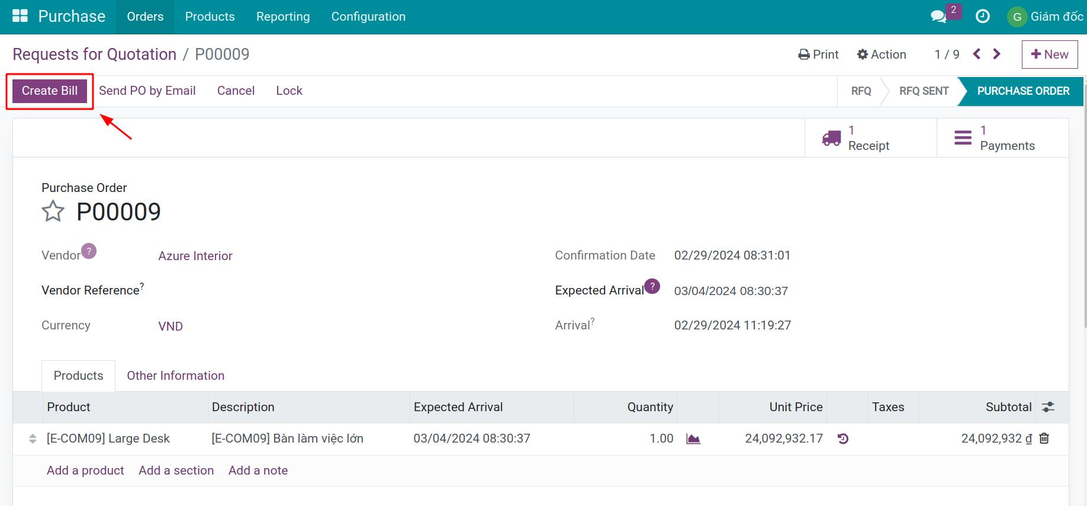Screen dimensions: 1087x506
Task: Go to previous record arrow
Action: [x=977, y=54]
